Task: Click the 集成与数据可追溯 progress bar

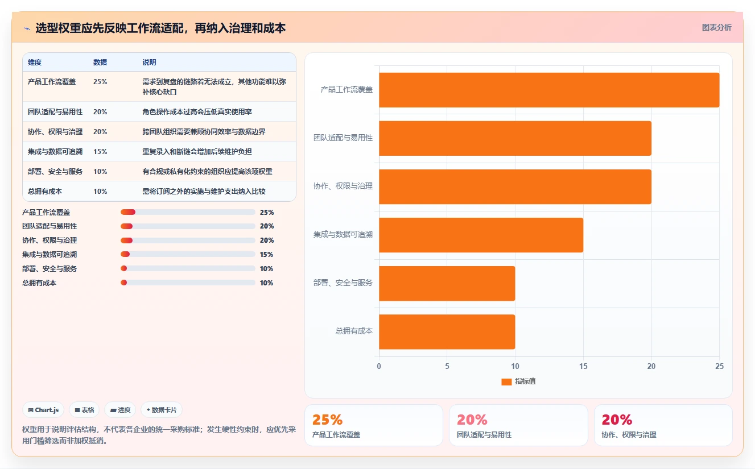Action: [188, 255]
